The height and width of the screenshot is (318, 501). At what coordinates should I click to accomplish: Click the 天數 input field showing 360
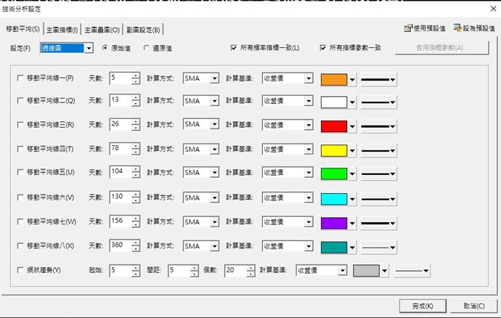click(x=119, y=247)
